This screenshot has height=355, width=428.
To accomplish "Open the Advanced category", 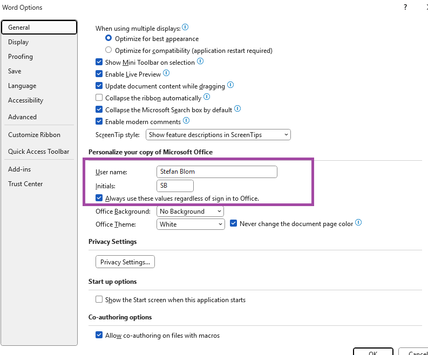I will tap(39, 117).
